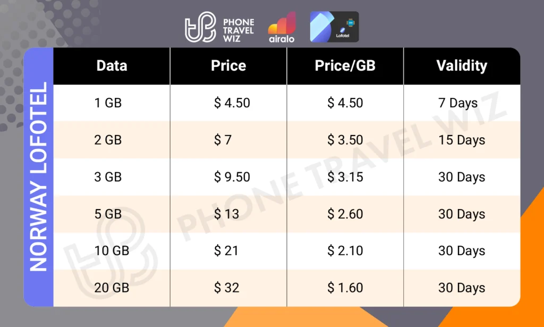This screenshot has width=544, height=327.
Task: Click the Airalo logo icon
Action: coord(282,27)
